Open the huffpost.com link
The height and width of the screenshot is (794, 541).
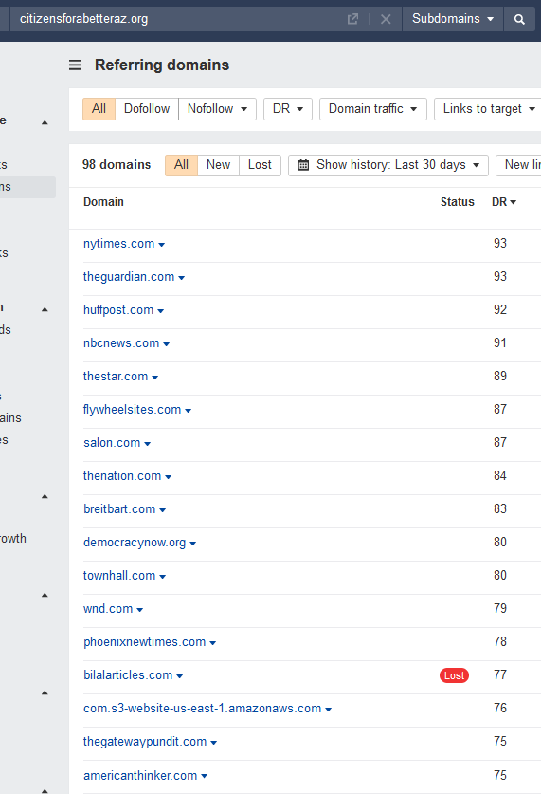[x=118, y=310]
